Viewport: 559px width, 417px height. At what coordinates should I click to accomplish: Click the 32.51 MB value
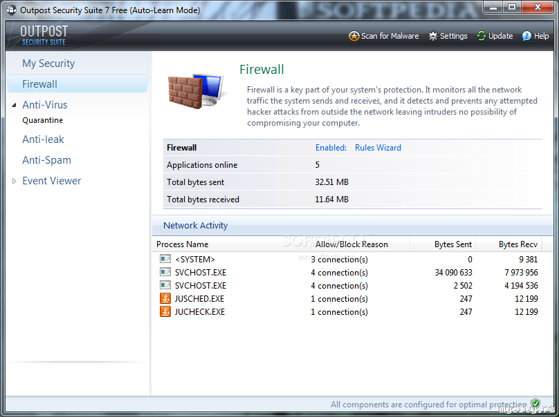pyautogui.click(x=331, y=182)
